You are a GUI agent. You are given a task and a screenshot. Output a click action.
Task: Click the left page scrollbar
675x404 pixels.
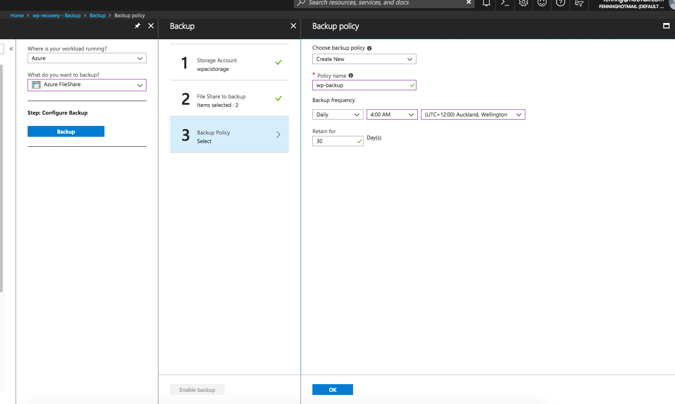click(1, 178)
